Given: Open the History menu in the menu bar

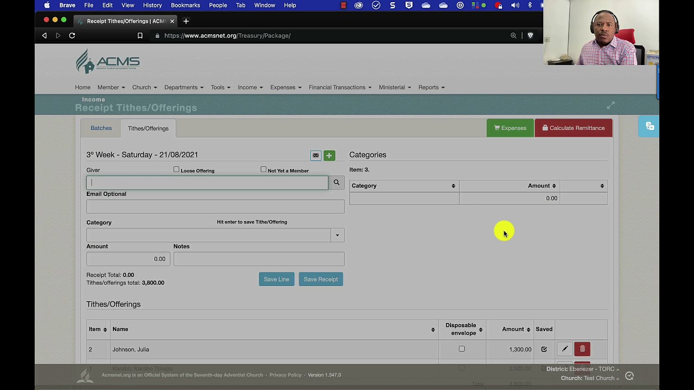Looking at the screenshot, I should (x=152, y=5).
